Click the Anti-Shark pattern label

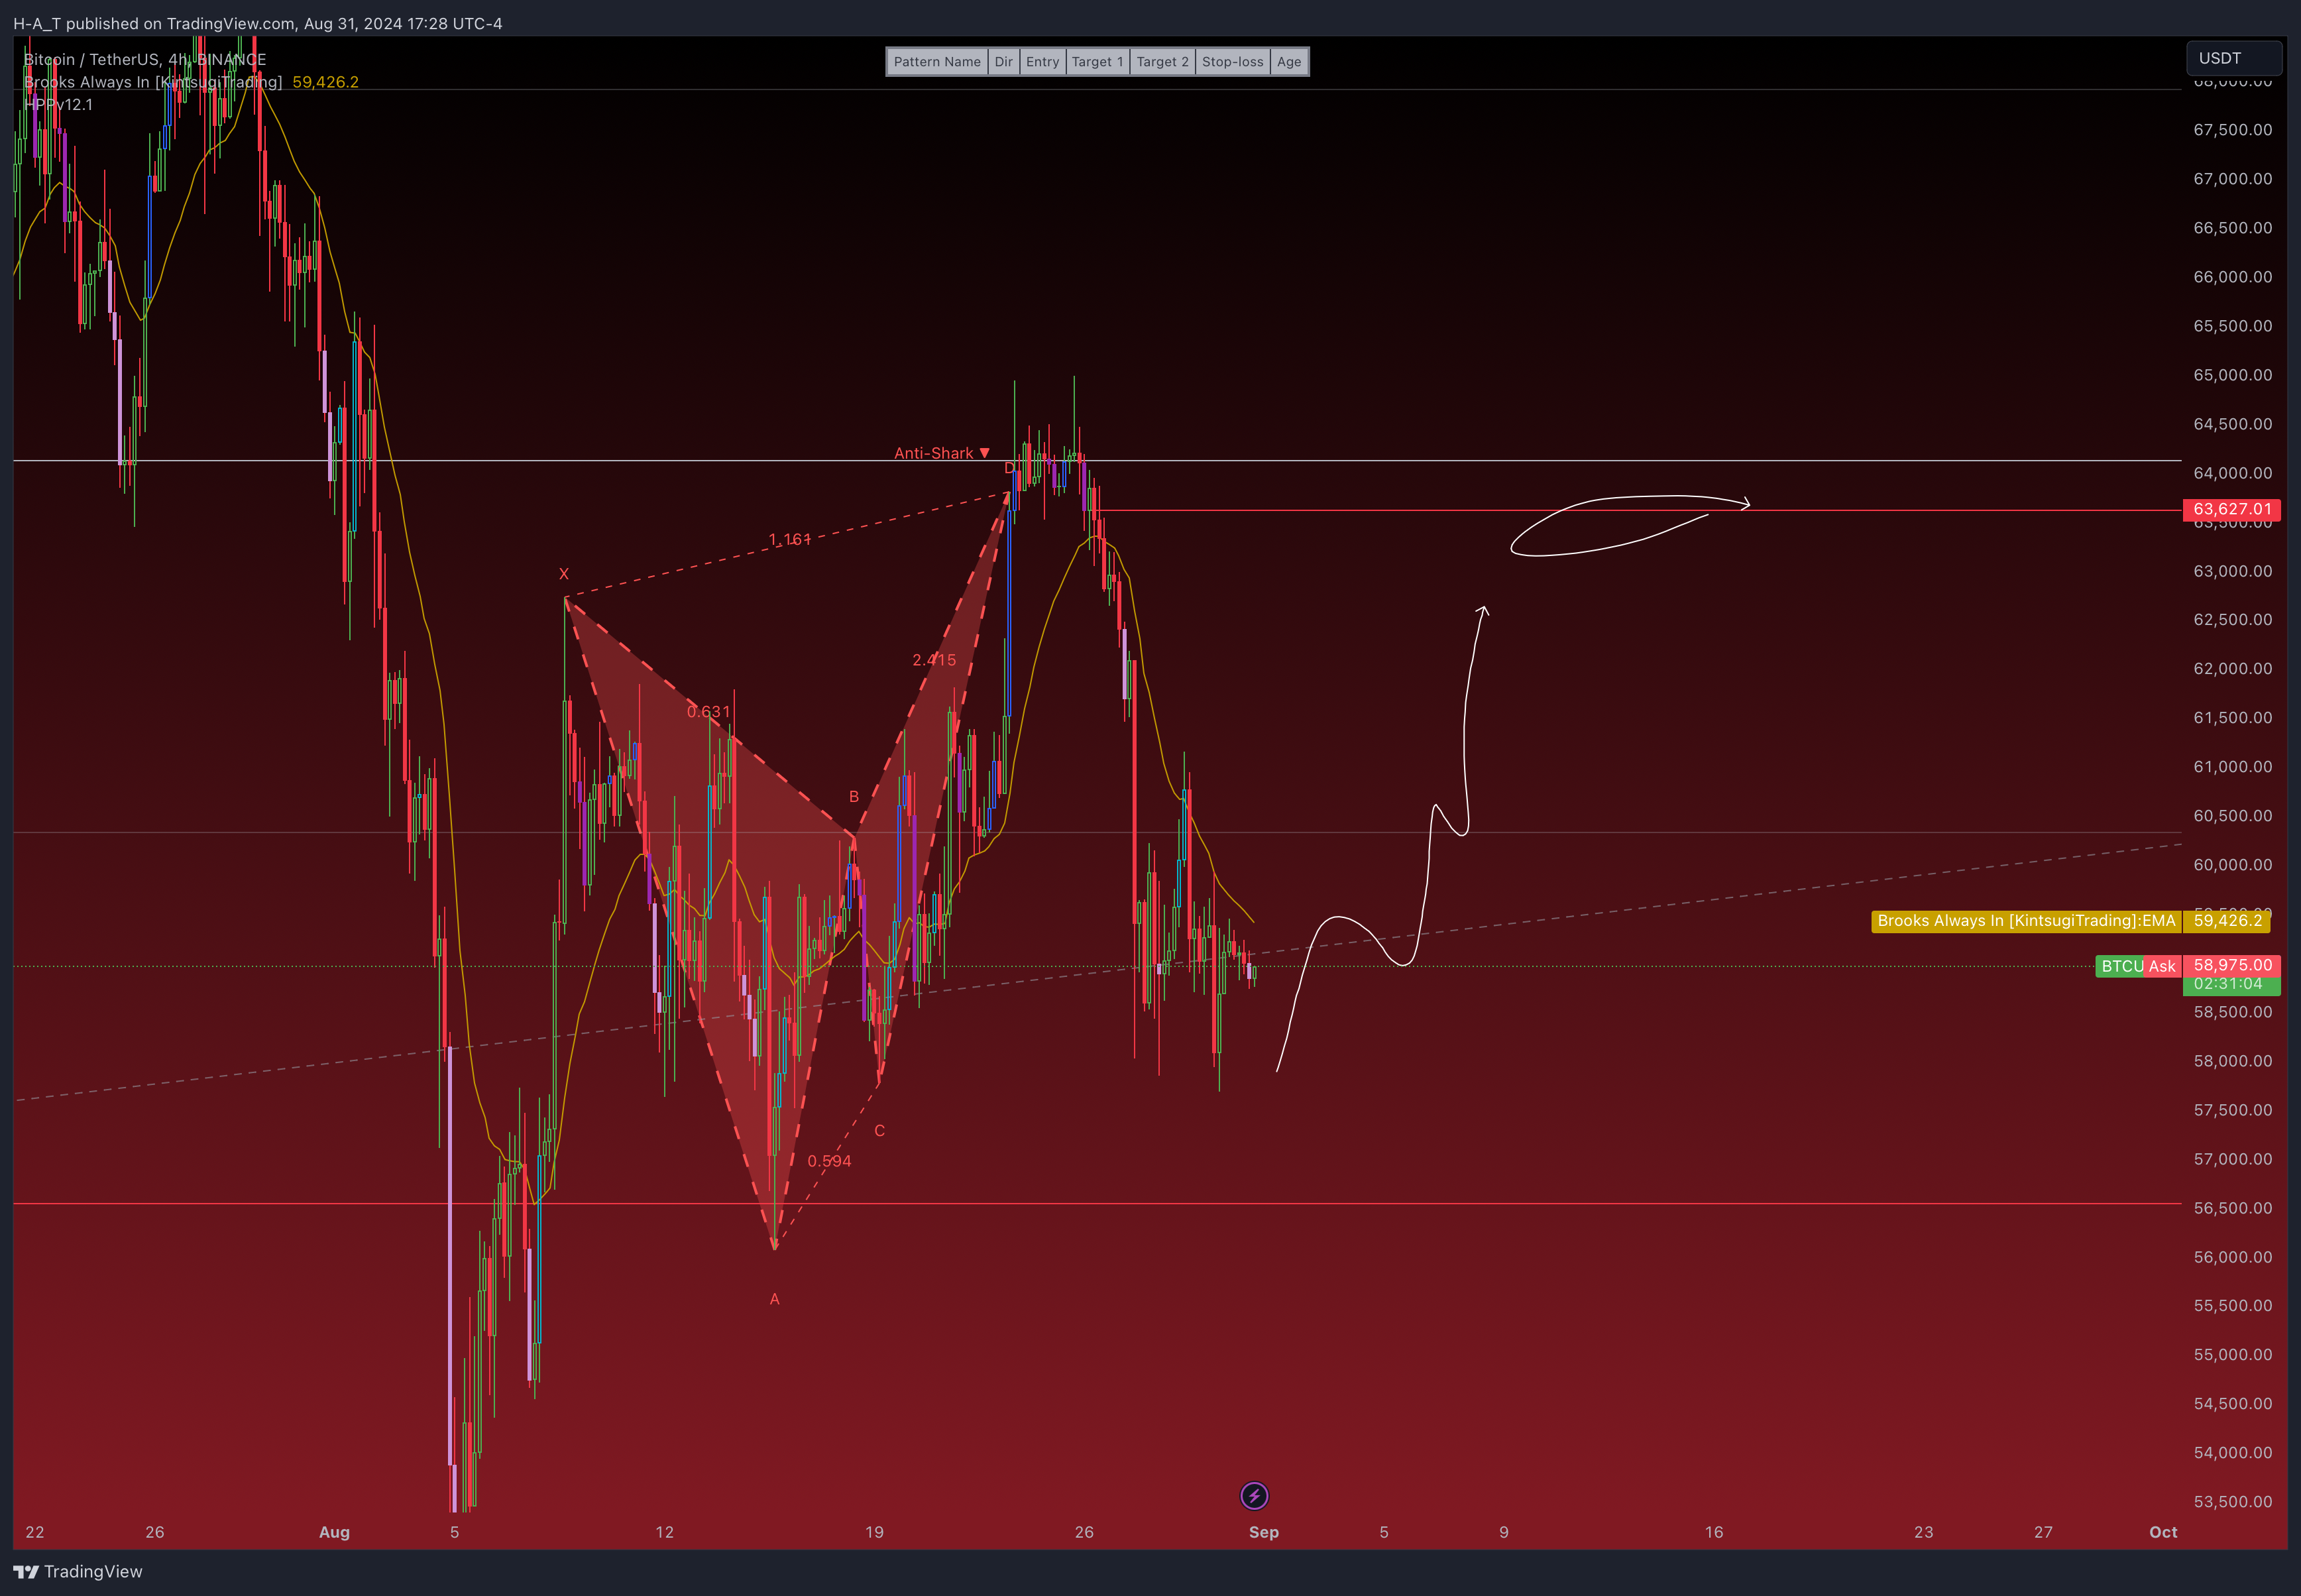(x=941, y=453)
